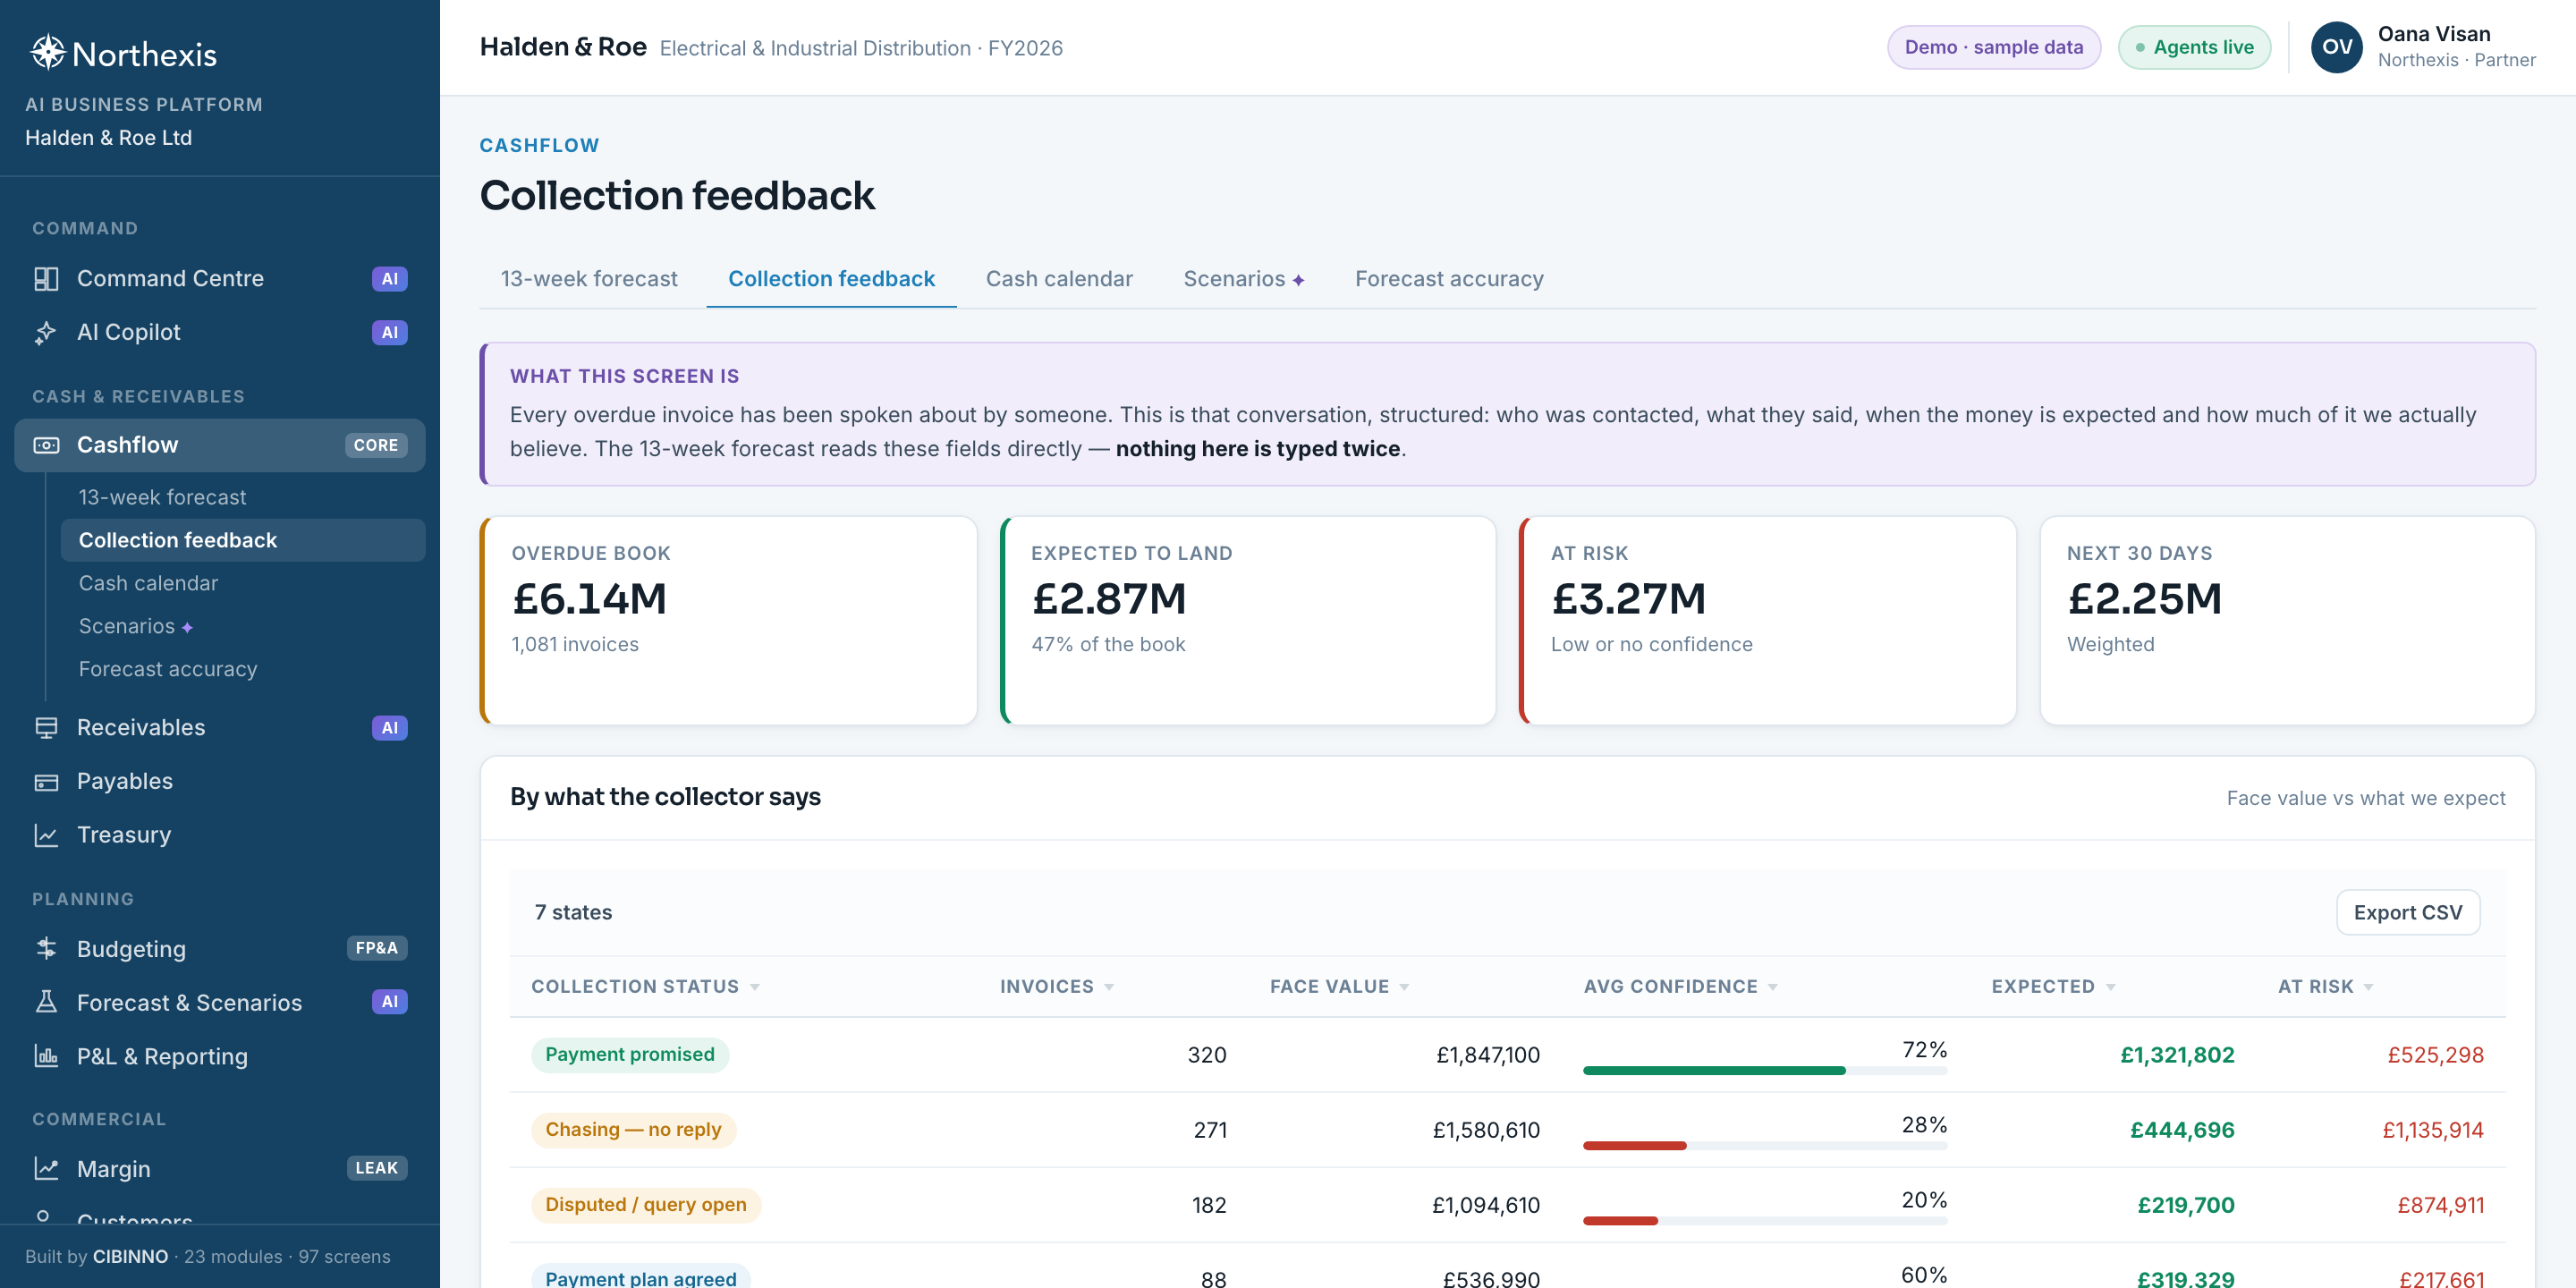
Task: Click the Agents live status pill
Action: point(2194,47)
